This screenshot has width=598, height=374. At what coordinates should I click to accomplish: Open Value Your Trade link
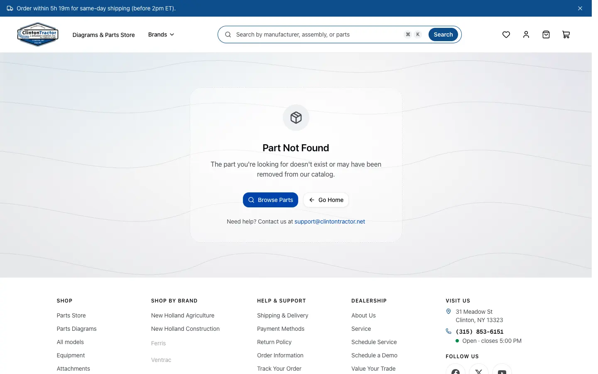pyautogui.click(x=373, y=369)
